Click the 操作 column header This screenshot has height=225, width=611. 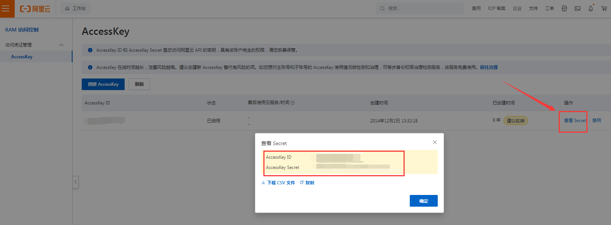[568, 103]
